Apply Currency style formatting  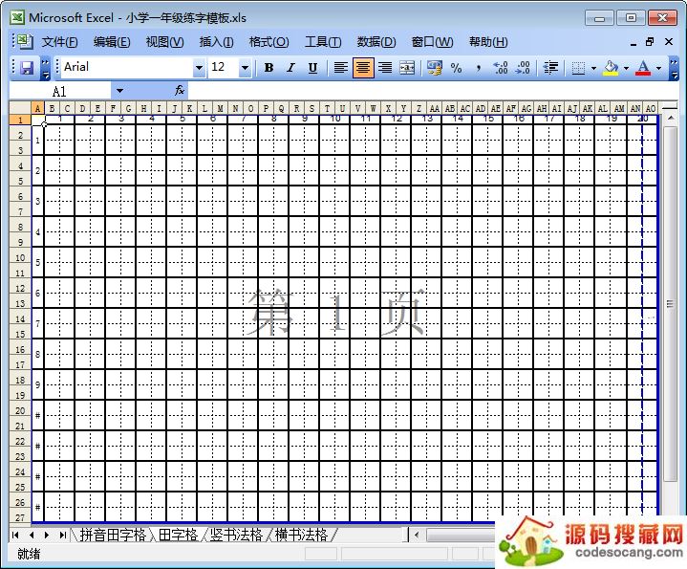pyautogui.click(x=435, y=68)
